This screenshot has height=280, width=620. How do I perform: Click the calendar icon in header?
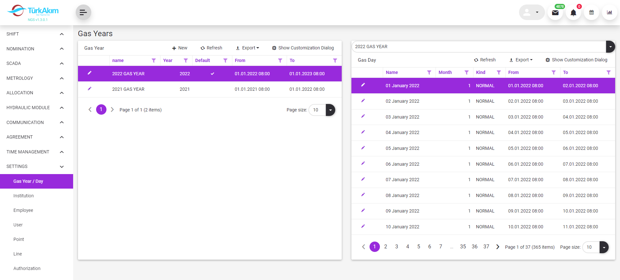591,13
